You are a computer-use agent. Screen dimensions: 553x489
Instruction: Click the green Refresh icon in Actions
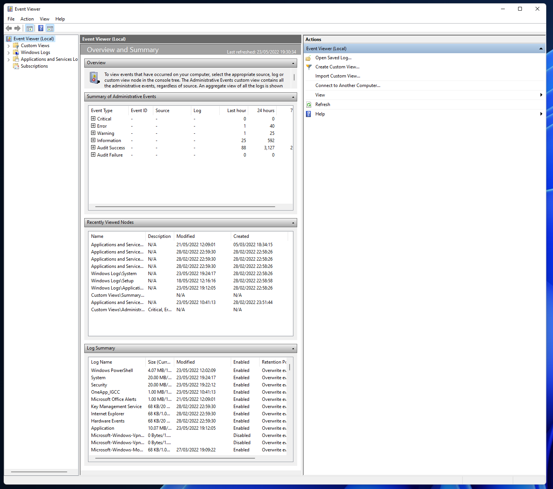(x=309, y=104)
